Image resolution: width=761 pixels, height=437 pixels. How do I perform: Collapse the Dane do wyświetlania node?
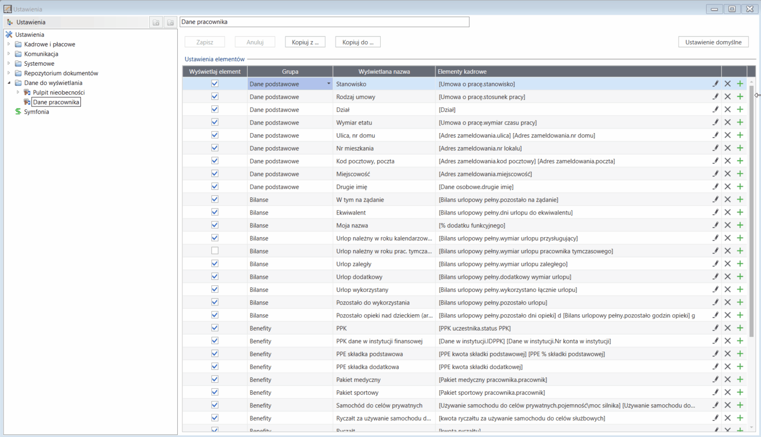(x=9, y=83)
